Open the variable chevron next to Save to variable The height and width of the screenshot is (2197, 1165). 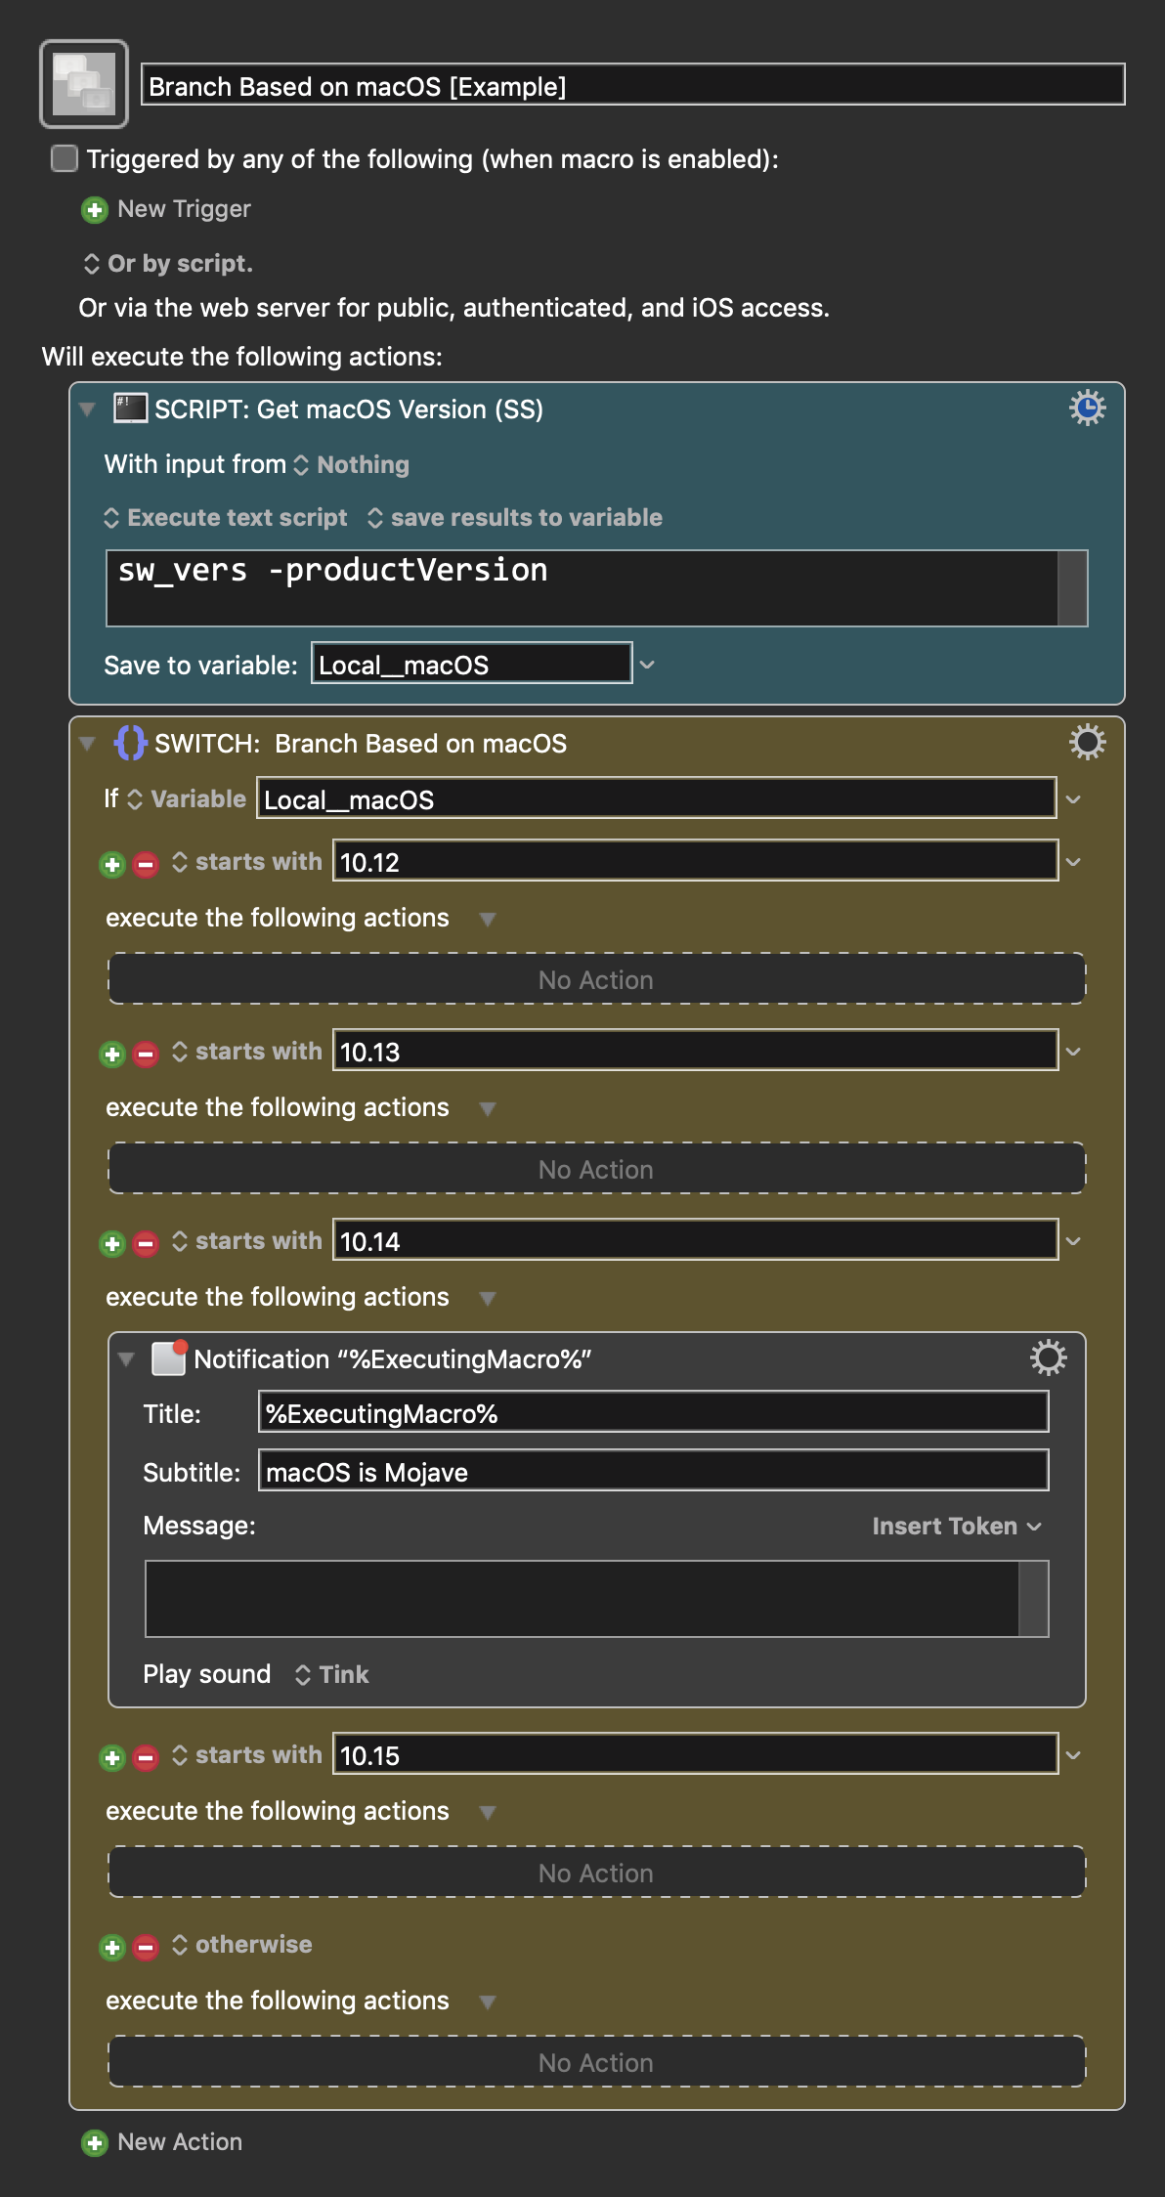647,665
